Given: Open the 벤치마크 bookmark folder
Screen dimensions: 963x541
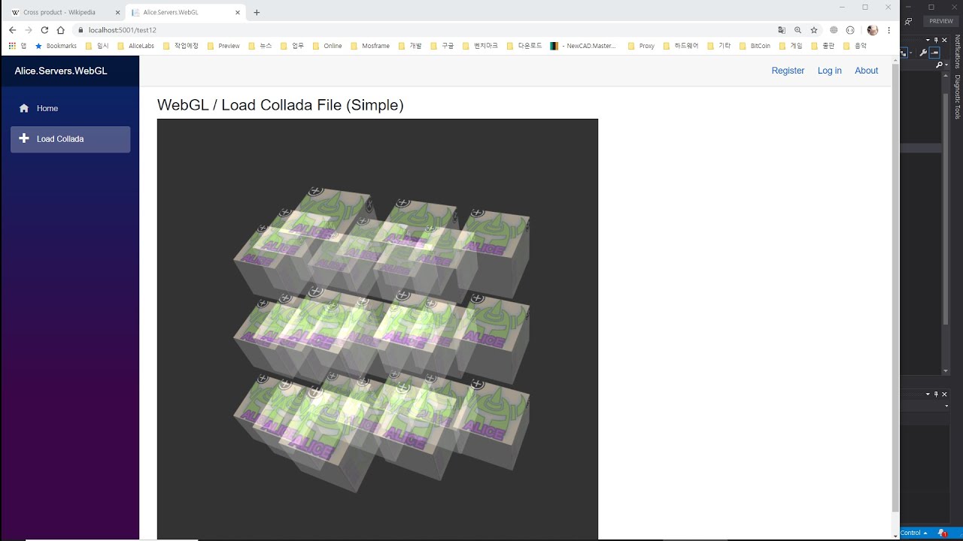Looking at the screenshot, I should tap(481, 46).
